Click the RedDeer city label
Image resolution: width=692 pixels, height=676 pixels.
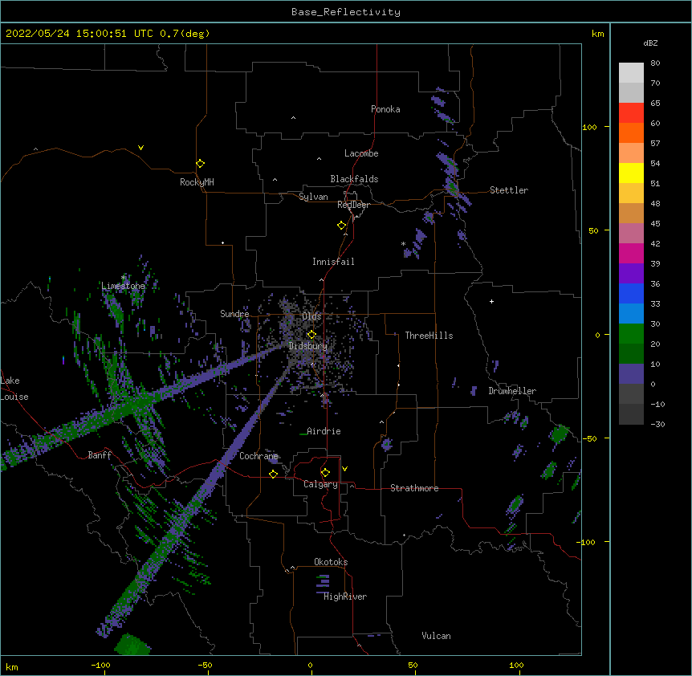[353, 205]
